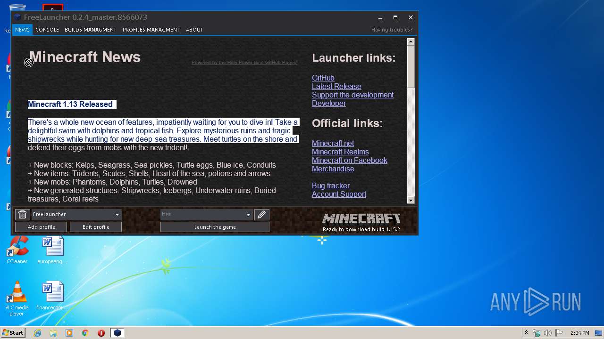The image size is (604, 339).
Task: Click the Minecraft News heading
Action: point(85,57)
